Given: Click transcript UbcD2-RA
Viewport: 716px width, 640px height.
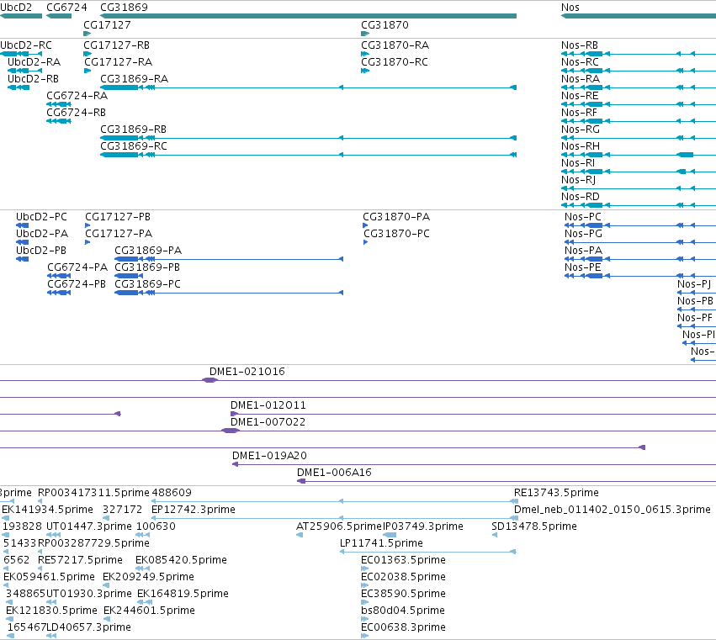Looking at the screenshot, I should point(34,62).
